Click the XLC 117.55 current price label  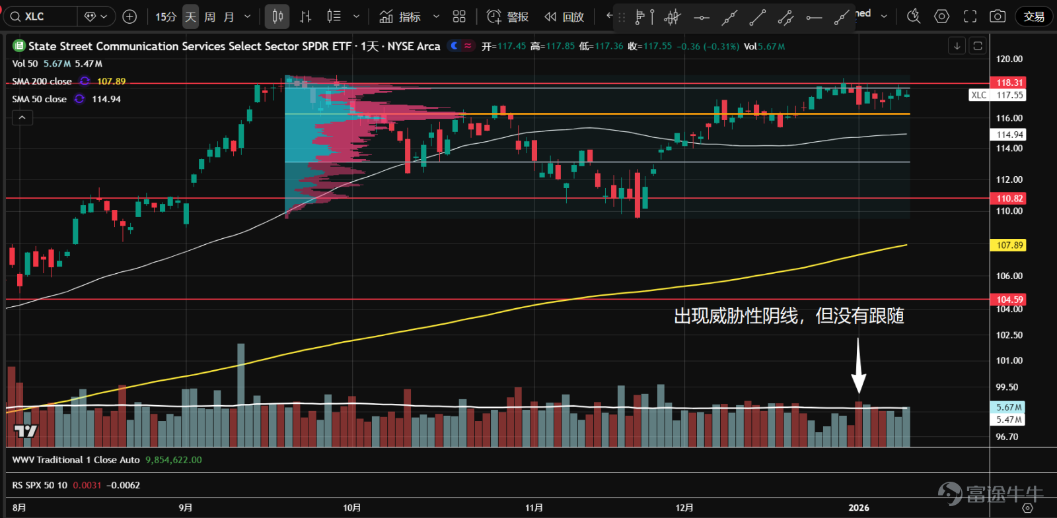pyautogui.click(x=998, y=95)
